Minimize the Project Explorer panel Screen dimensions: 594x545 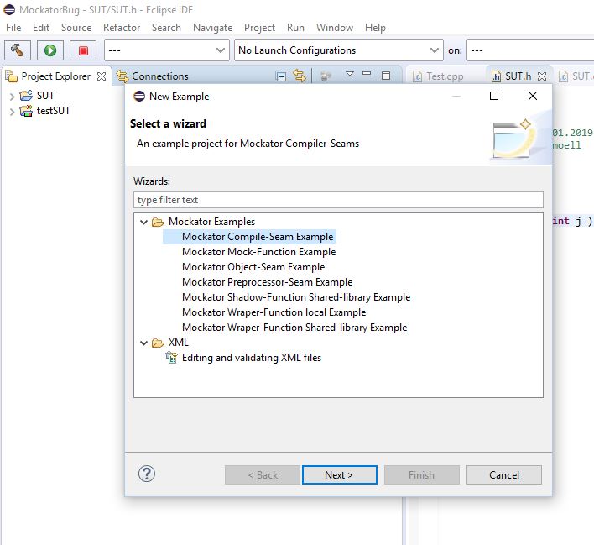click(367, 73)
